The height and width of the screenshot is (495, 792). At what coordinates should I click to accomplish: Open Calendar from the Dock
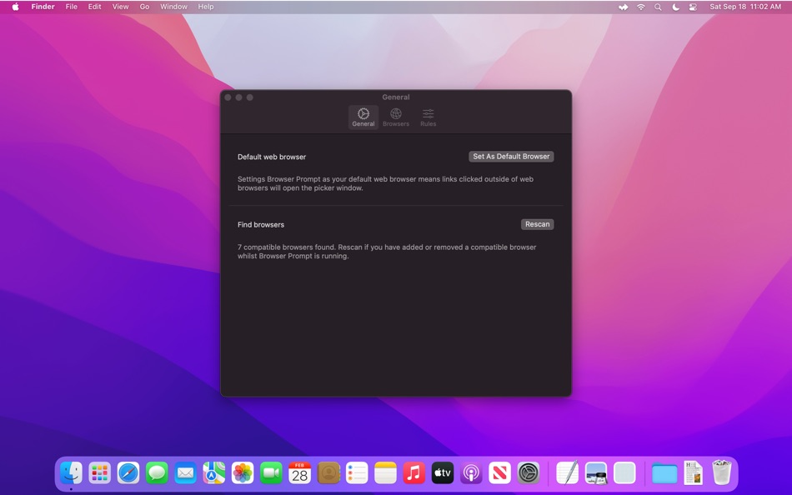click(299, 473)
